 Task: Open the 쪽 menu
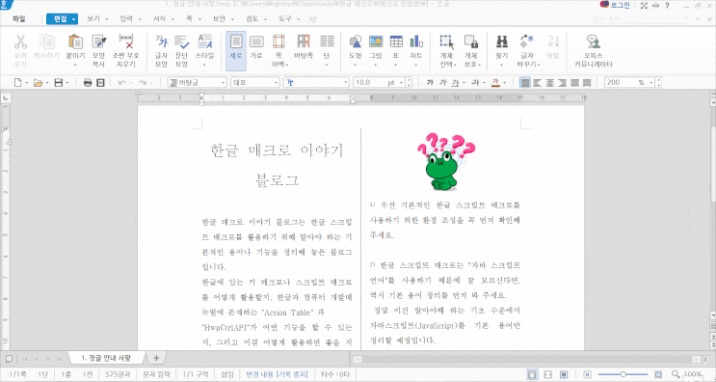pos(189,19)
